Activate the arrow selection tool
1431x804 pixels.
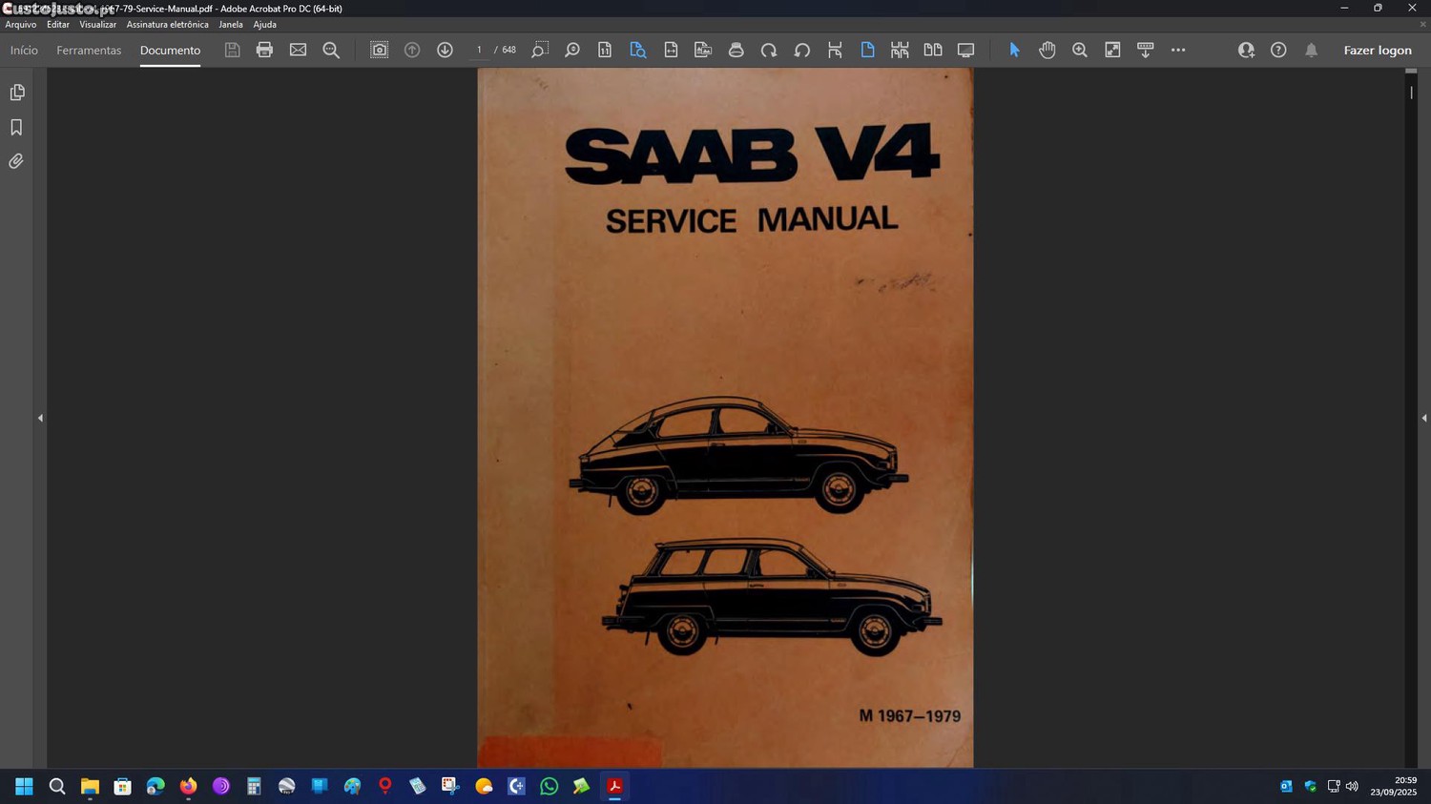click(1014, 50)
